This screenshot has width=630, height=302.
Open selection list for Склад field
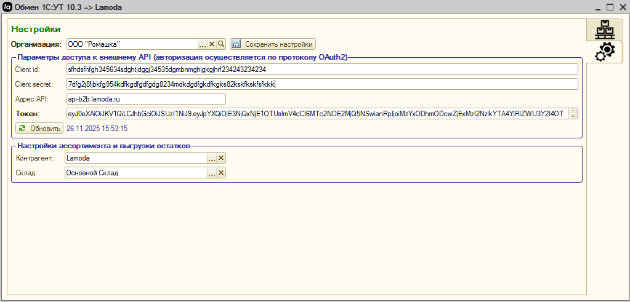click(212, 173)
